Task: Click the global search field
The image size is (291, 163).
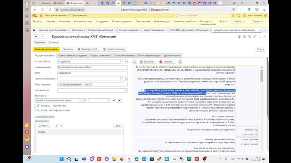Action: (x=202, y=15)
